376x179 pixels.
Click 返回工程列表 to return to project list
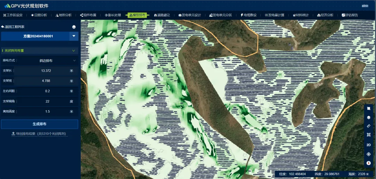pyautogui.click(x=13, y=27)
